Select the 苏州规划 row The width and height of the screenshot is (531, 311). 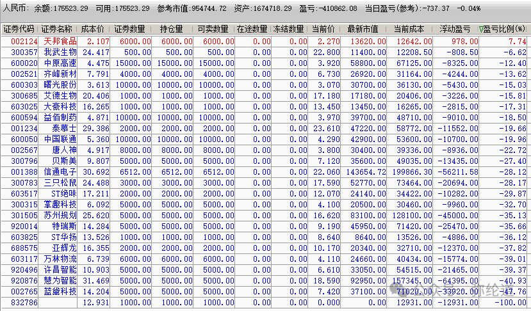click(x=264, y=215)
